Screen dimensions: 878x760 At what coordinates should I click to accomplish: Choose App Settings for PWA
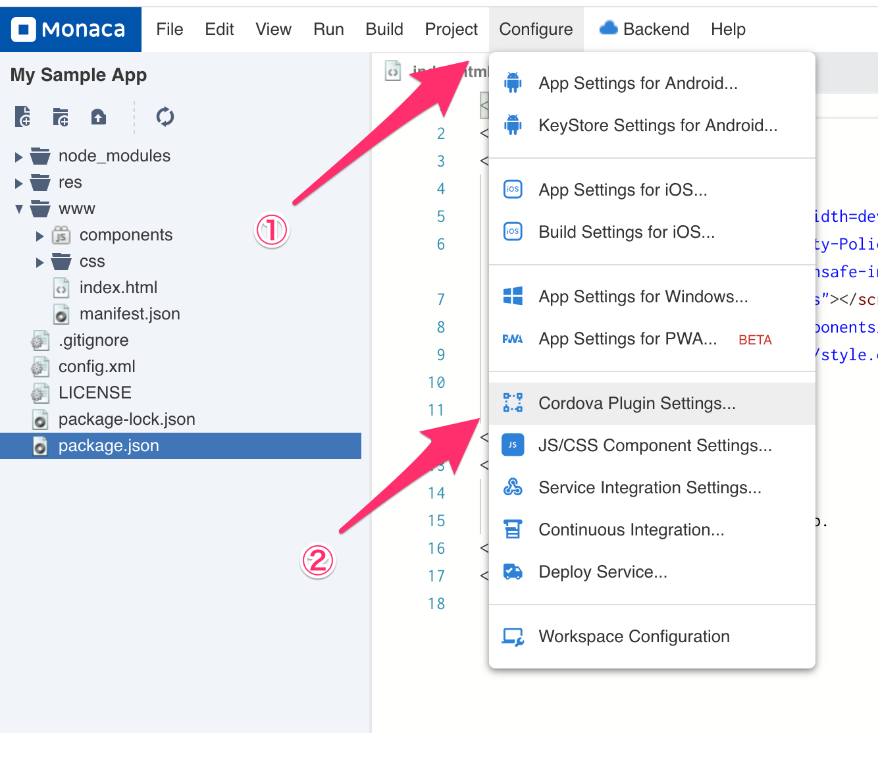pos(652,339)
